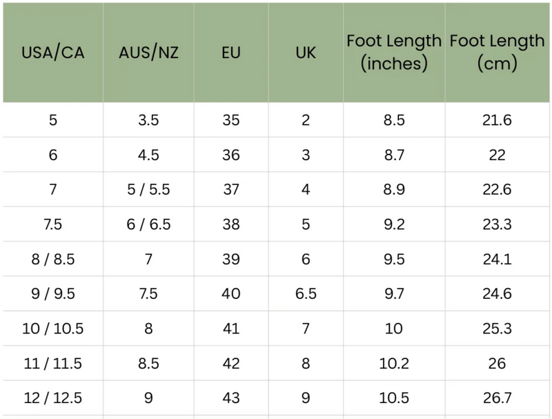The image size is (552, 419).
Task: Click the USA/CA 9 / 9.5 cell
Action: tap(53, 294)
